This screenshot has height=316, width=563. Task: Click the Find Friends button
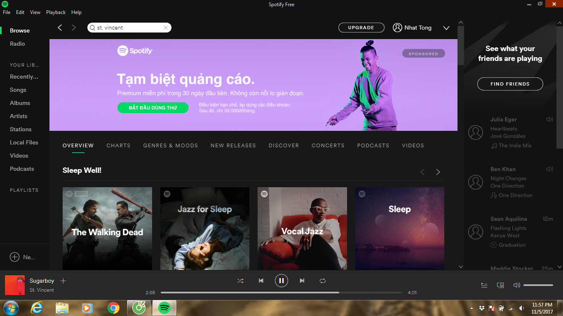[510, 84]
